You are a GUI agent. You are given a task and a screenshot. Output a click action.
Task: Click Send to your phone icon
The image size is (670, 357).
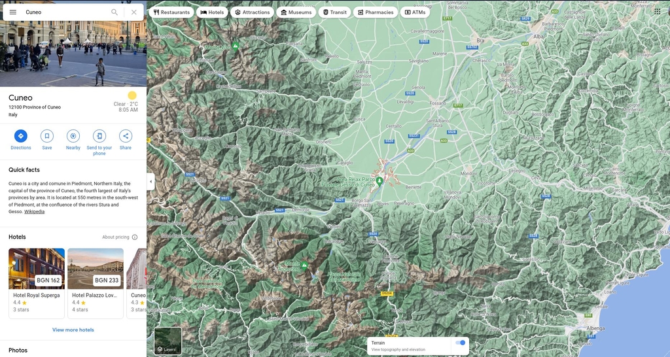click(x=99, y=136)
